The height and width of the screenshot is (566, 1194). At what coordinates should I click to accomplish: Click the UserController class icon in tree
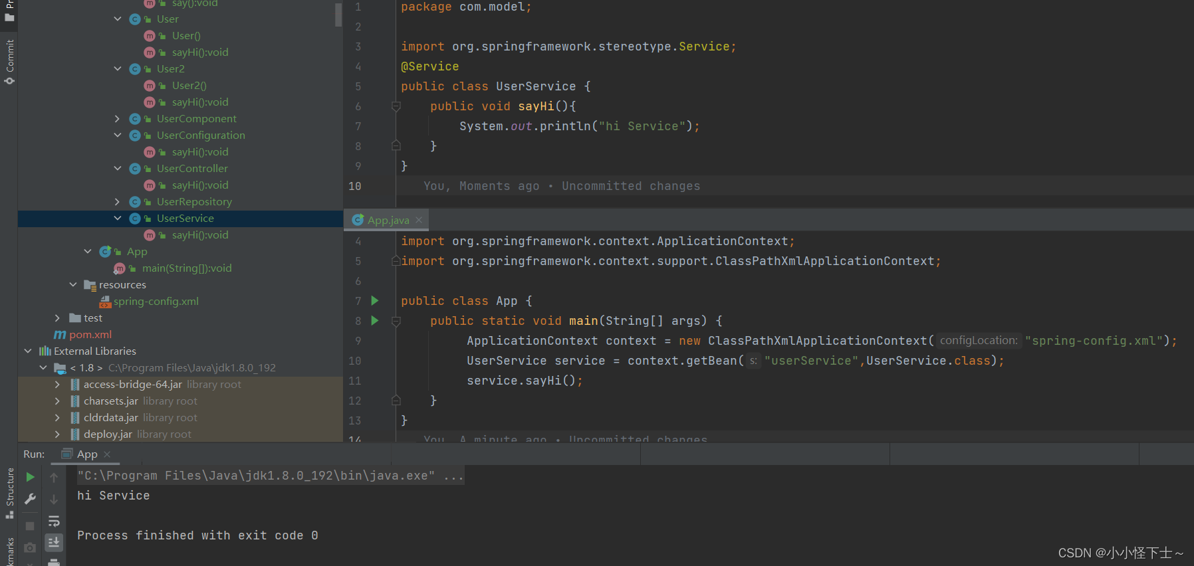tap(135, 169)
